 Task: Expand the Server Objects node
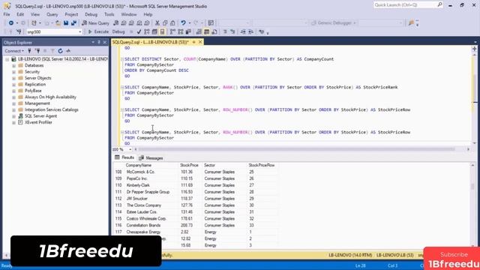(13, 78)
